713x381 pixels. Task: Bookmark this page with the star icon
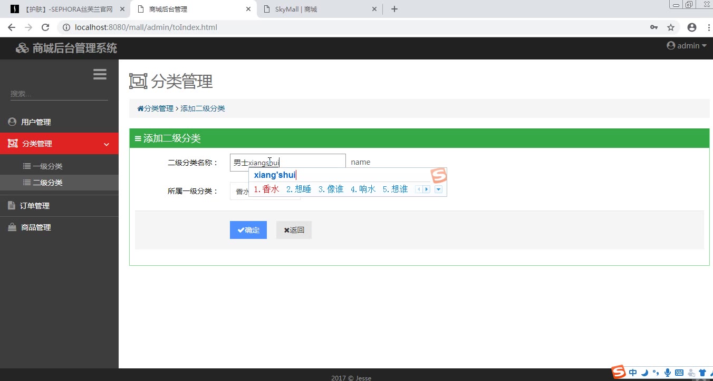[671, 27]
